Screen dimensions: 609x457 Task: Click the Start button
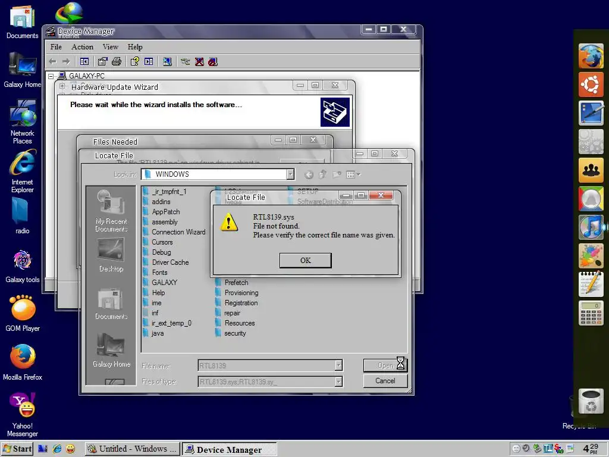(x=17, y=449)
